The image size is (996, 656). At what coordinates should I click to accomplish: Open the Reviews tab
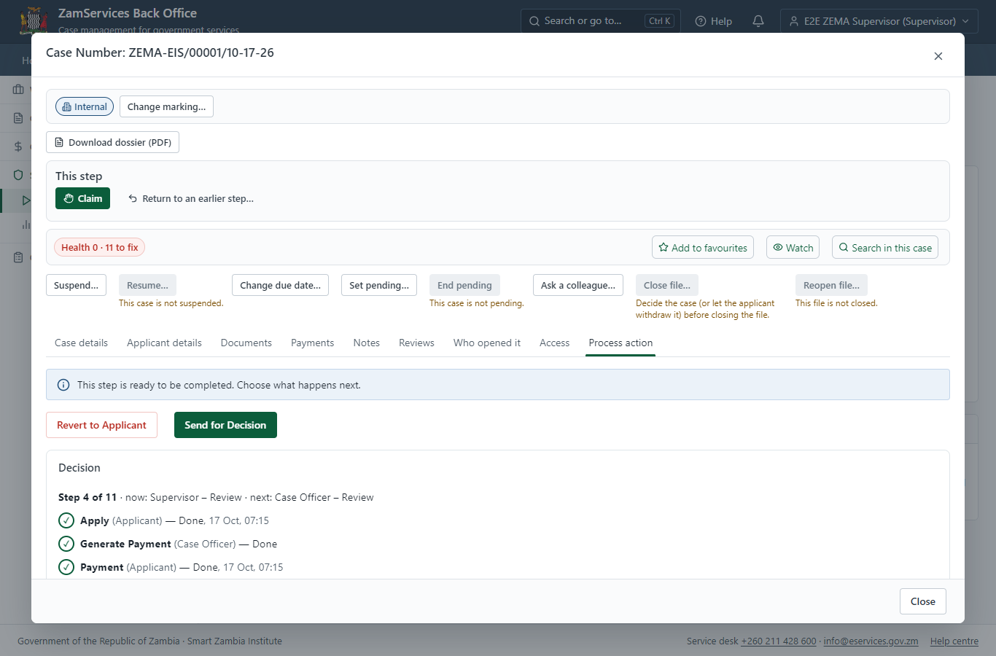coord(416,343)
